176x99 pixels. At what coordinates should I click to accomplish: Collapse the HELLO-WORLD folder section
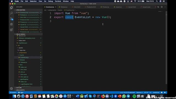click(28, 34)
